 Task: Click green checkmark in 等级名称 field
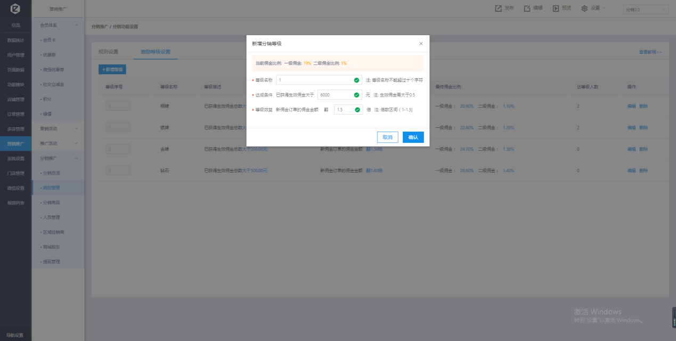(356, 80)
